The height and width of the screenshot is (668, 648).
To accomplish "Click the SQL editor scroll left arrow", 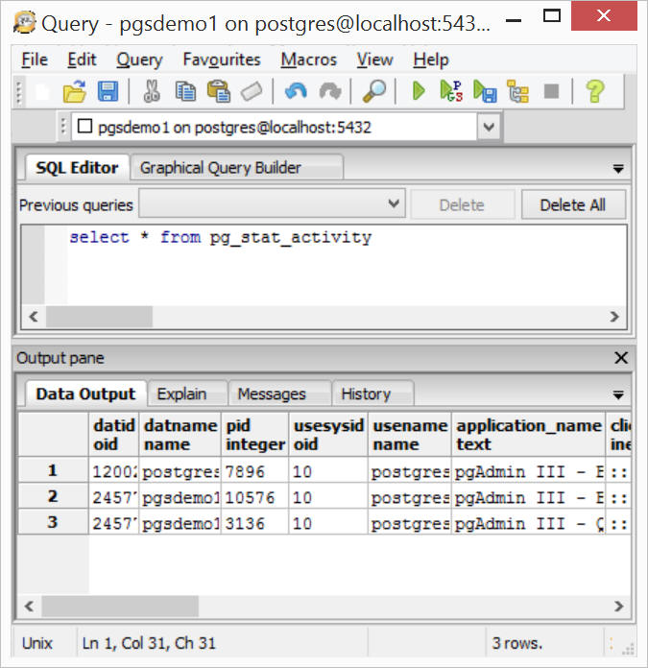I will (34, 317).
